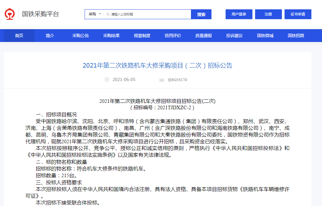Open 质量通报 in the navigation bar

(x=204, y=36)
